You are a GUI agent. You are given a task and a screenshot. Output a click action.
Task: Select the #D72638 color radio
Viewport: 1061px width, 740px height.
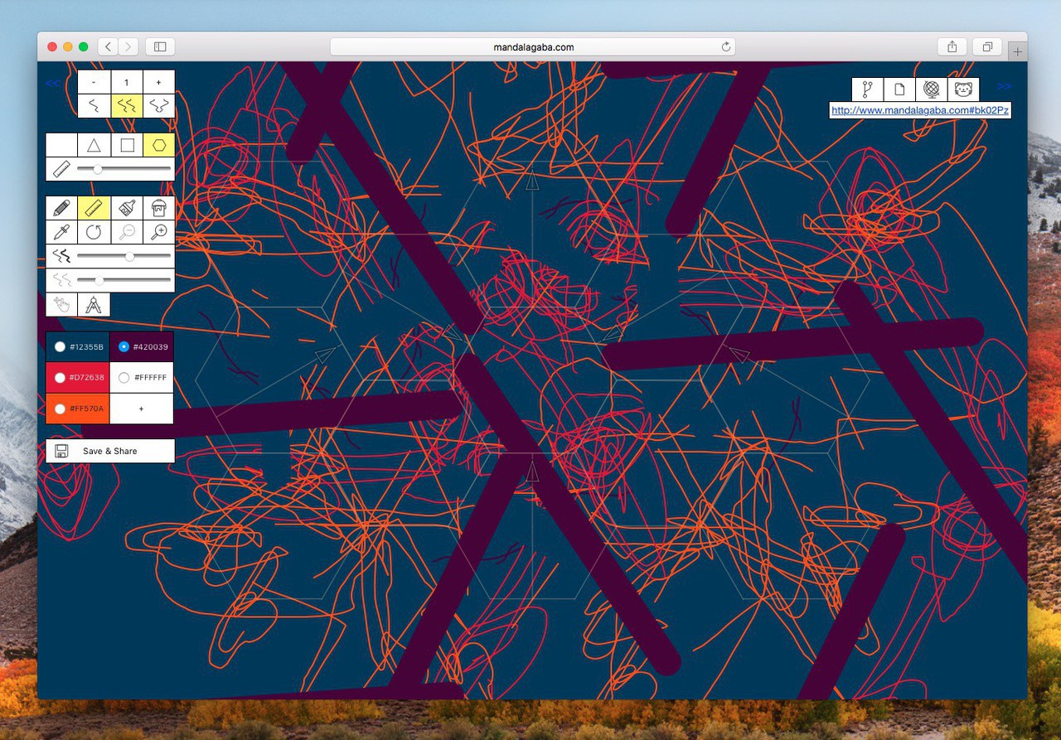pos(60,378)
